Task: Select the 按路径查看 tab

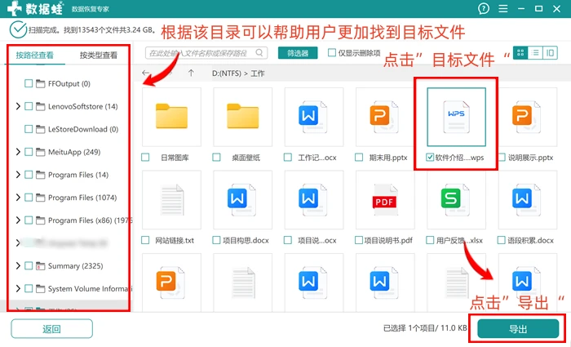Action: (x=34, y=56)
